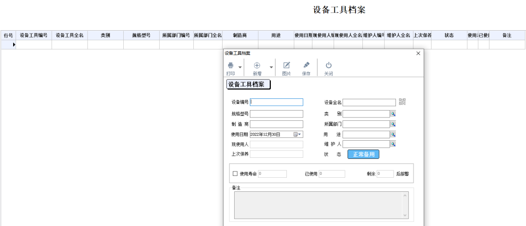Click the 现使用人全名 column header
Image resolution: width=526 pixels, height=226 pixels.
point(348,35)
